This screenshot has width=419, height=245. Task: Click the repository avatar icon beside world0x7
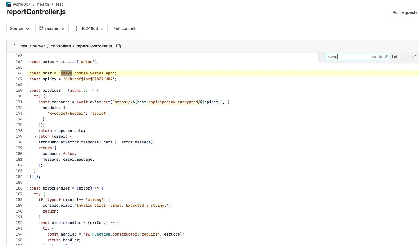click(x=9, y=4)
